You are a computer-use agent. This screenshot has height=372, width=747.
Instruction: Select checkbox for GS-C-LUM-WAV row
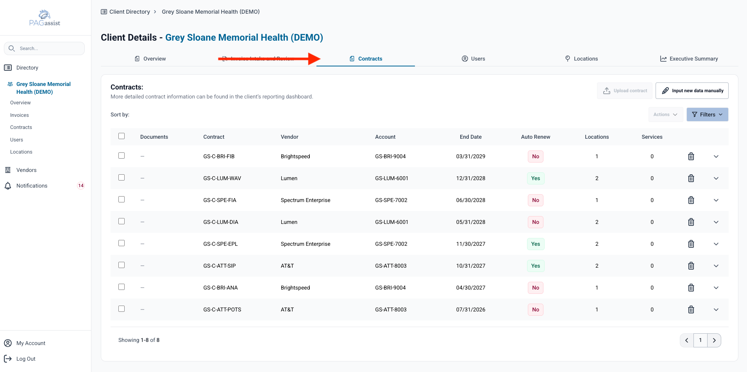tap(122, 178)
